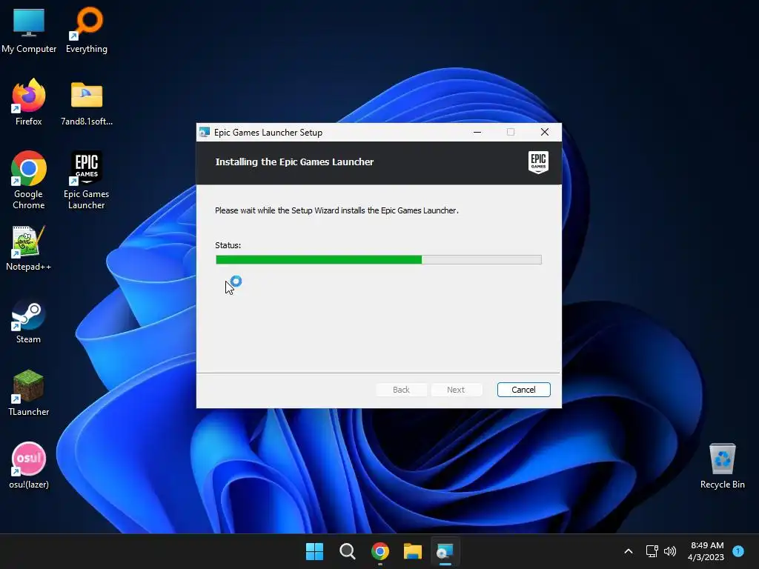Viewport: 759px width, 569px height.
Task: Minimize the Epic Games Launcher Setup window
Action: 477,132
